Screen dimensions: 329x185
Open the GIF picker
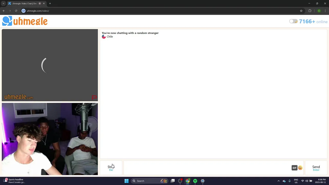point(295,168)
